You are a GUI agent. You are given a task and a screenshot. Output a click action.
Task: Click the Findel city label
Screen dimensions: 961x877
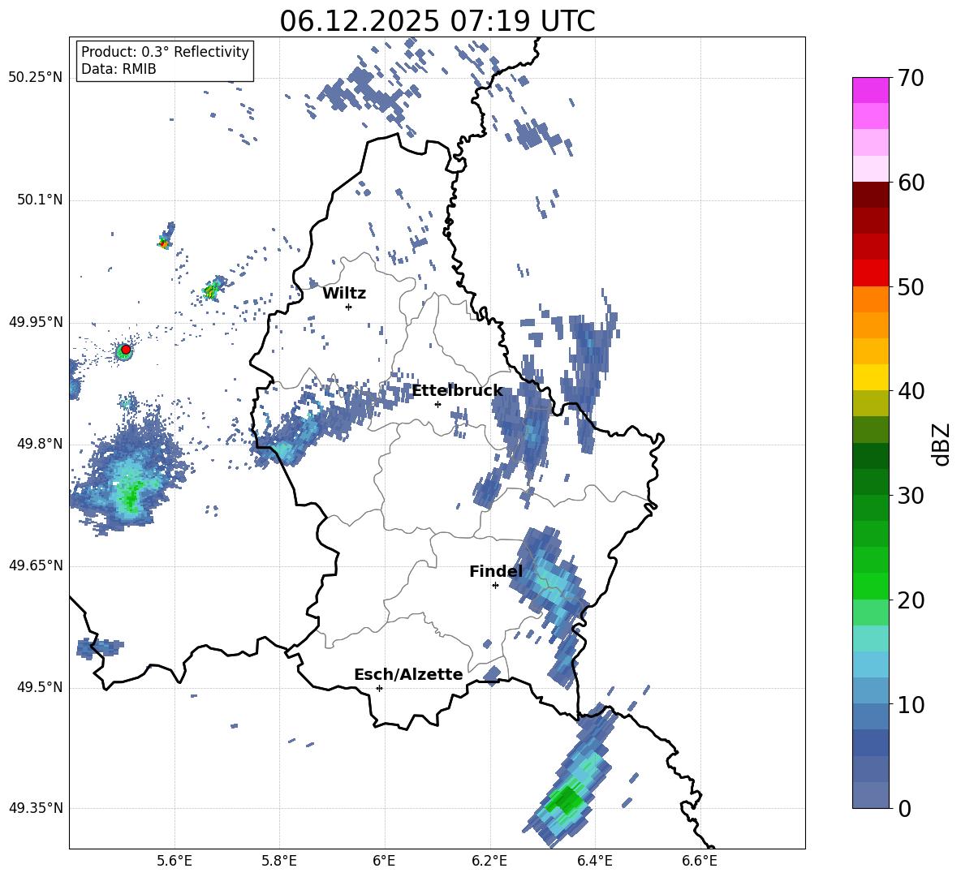(x=495, y=571)
